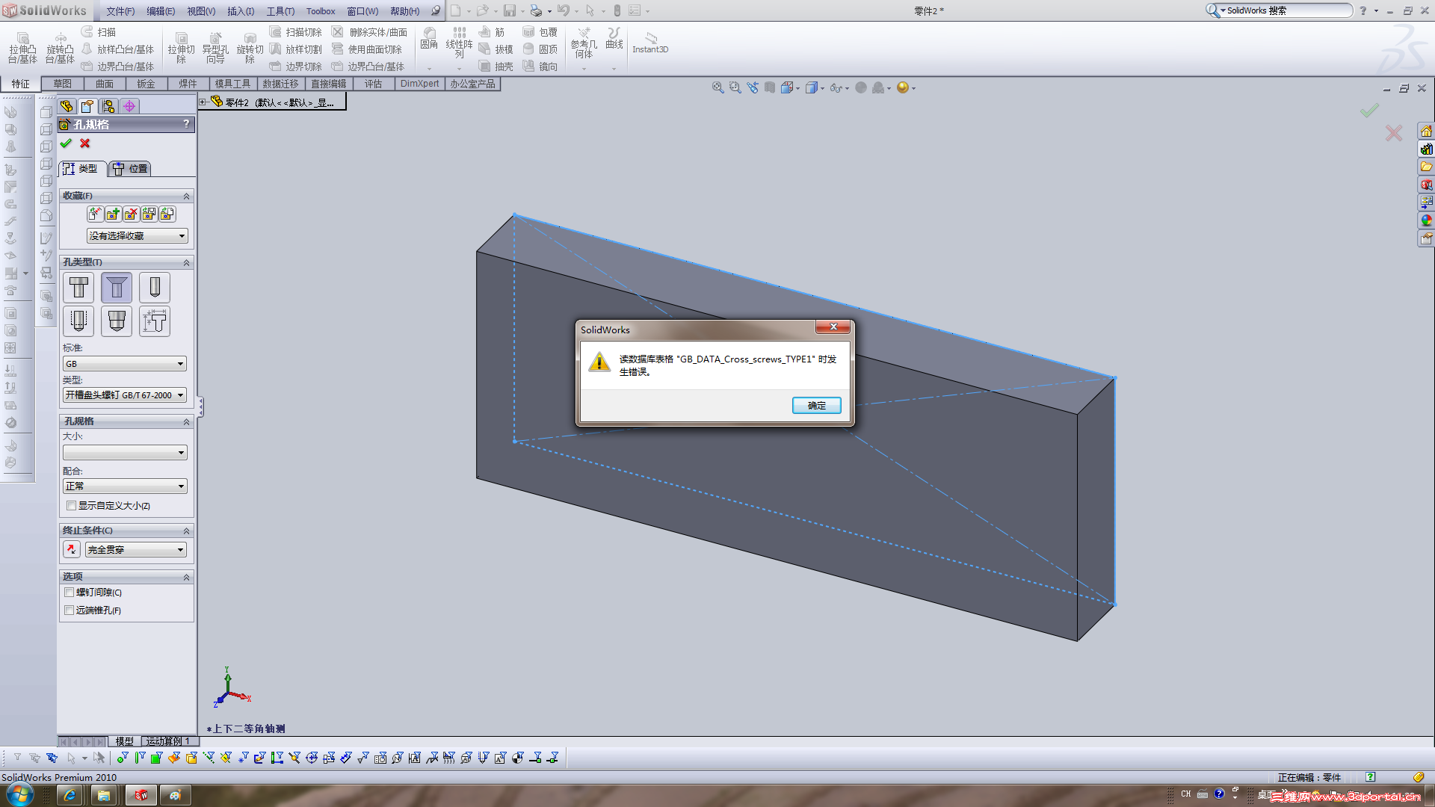Click the reverse direction icon for end condition
This screenshot has height=807, width=1435.
pyautogui.click(x=72, y=550)
